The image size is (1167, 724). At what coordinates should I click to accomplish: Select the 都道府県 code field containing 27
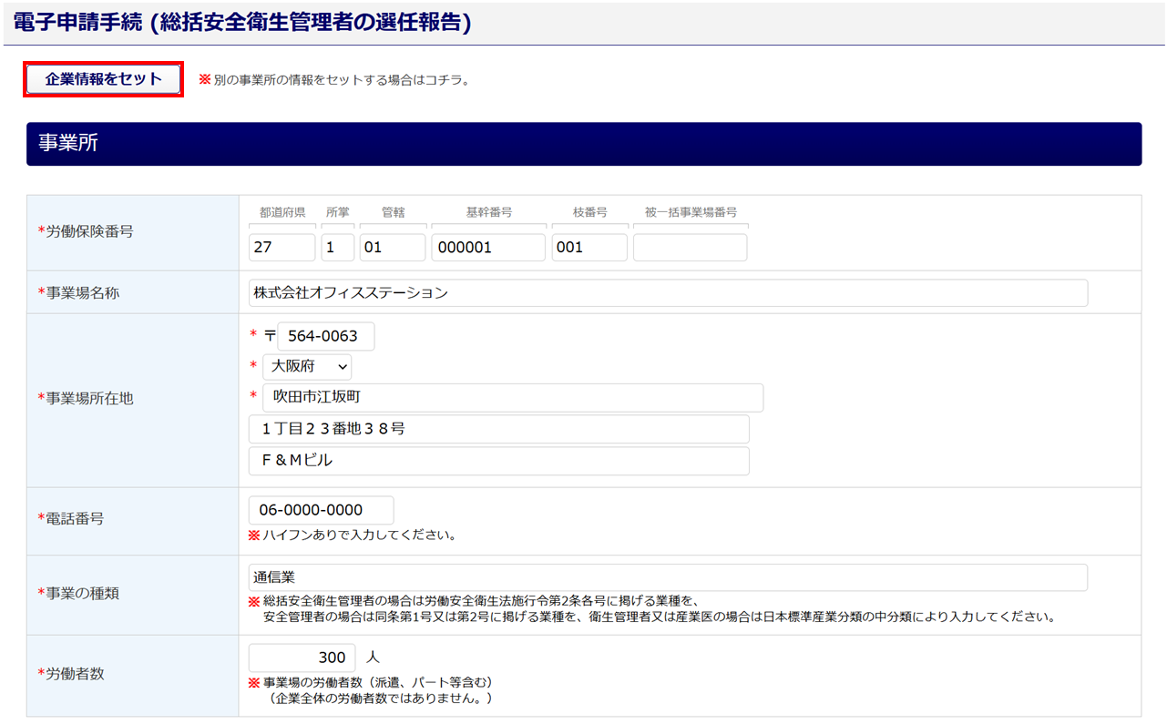282,248
